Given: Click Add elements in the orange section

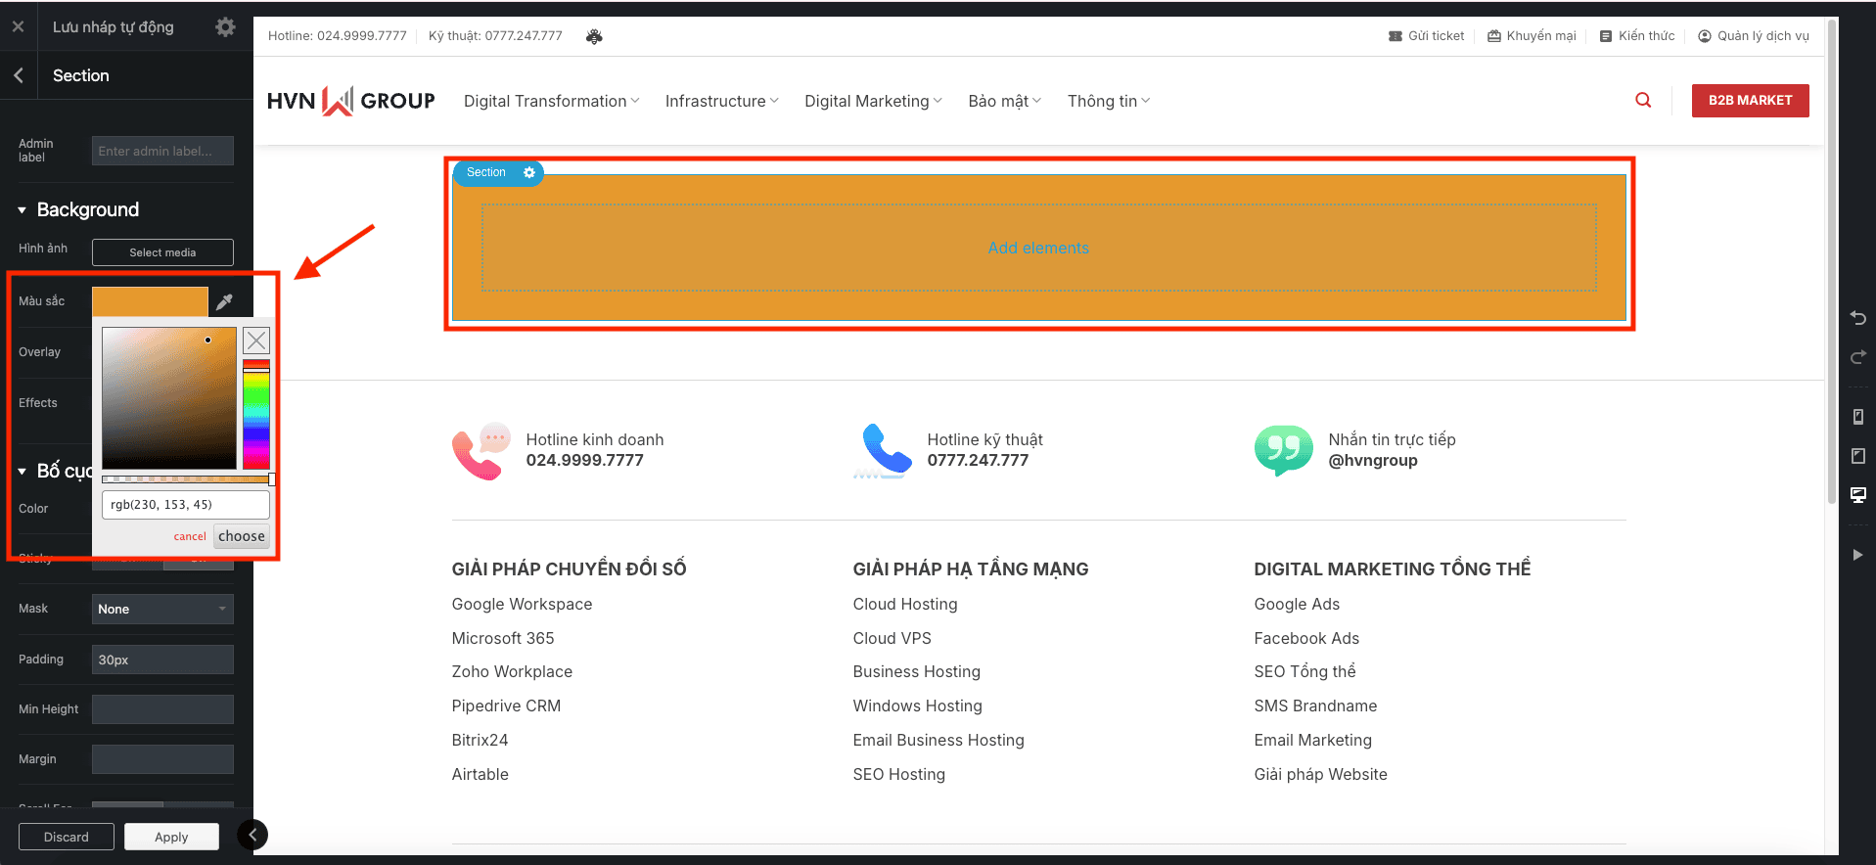Looking at the screenshot, I should pyautogui.click(x=1038, y=249).
